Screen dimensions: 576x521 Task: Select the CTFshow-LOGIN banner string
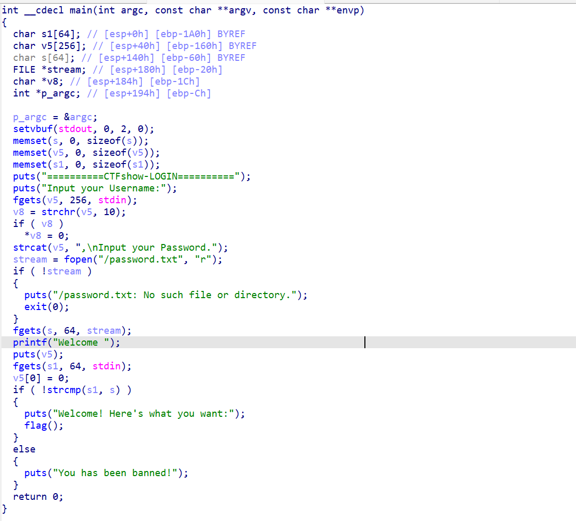point(141,176)
